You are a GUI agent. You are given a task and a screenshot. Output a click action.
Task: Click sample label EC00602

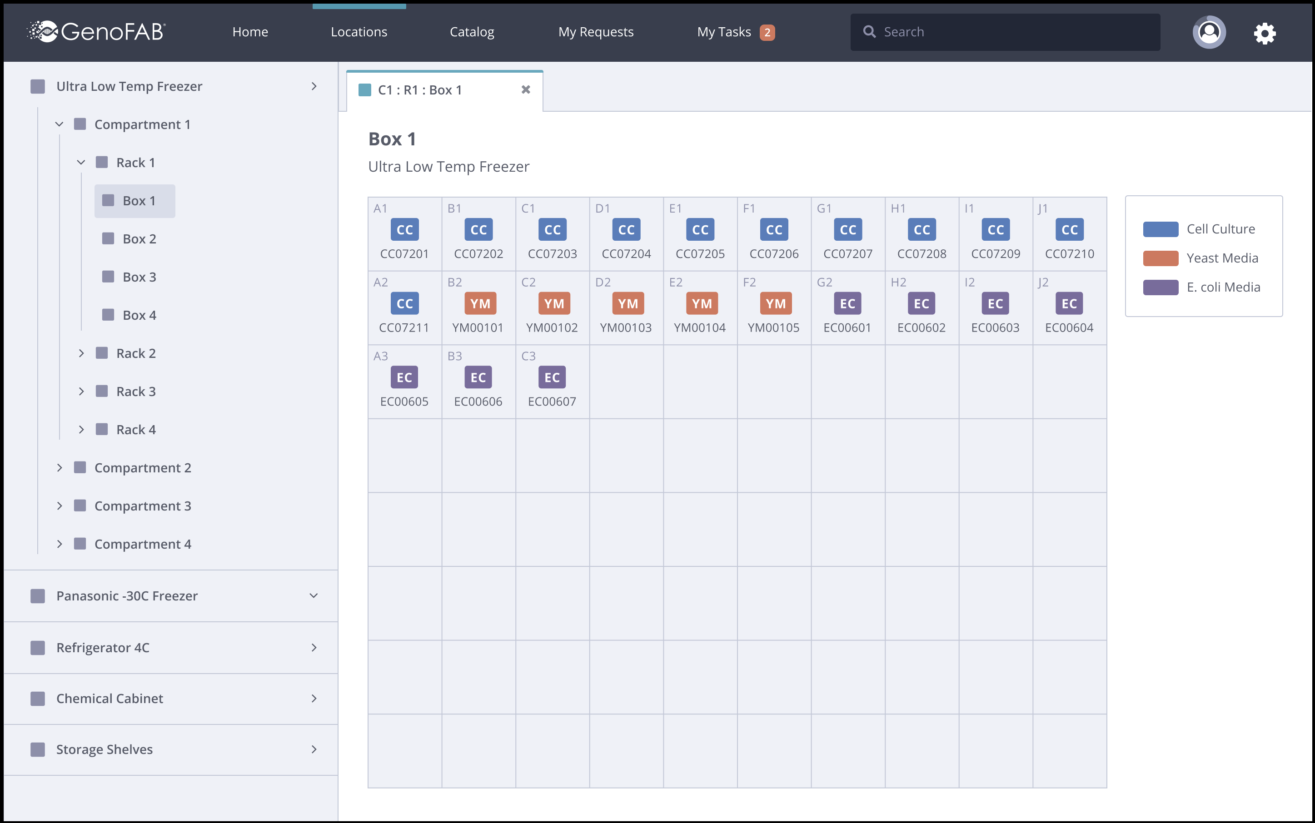(921, 327)
